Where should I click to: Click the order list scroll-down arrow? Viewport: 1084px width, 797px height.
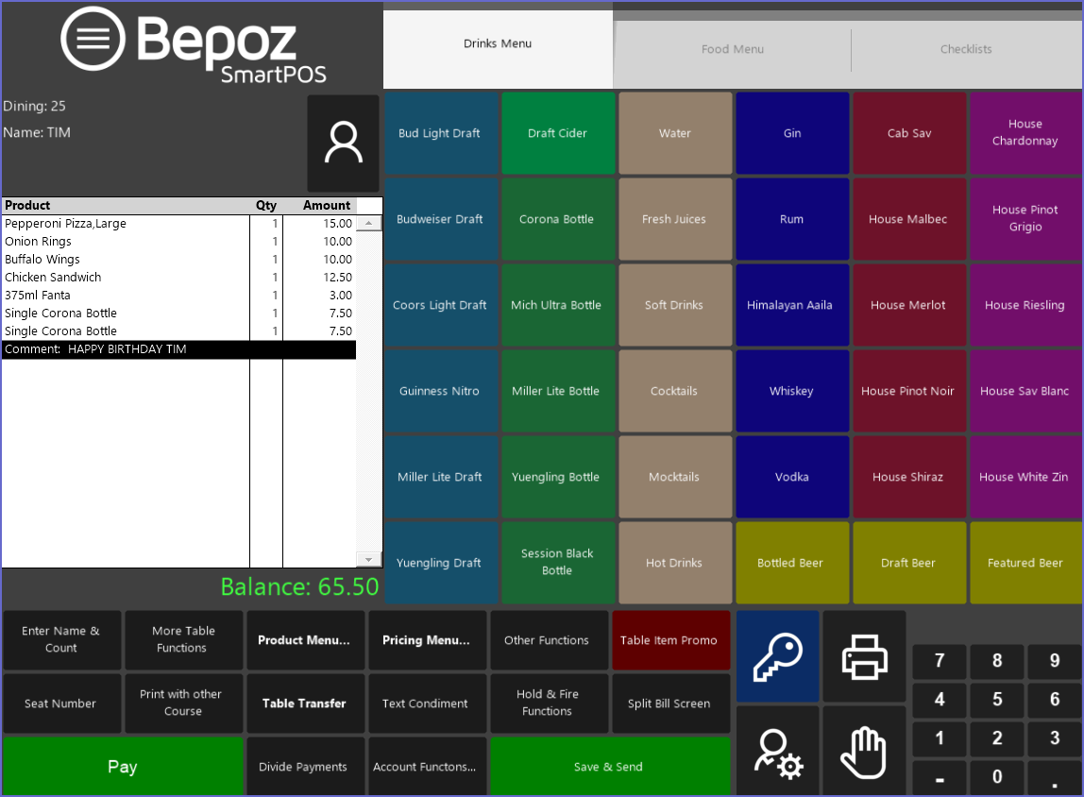tap(369, 560)
